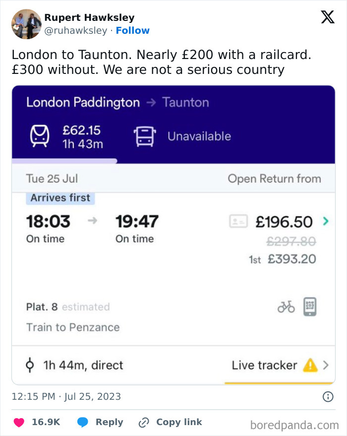Screen dimensions: 347x436
Task: Open the Live tracker chevron
Action: [x=326, y=366]
